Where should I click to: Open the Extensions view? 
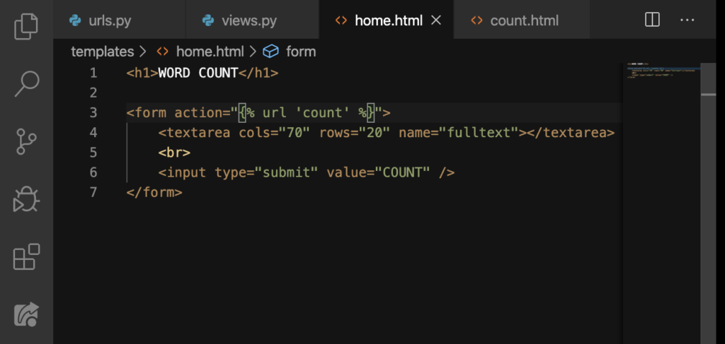26,256
